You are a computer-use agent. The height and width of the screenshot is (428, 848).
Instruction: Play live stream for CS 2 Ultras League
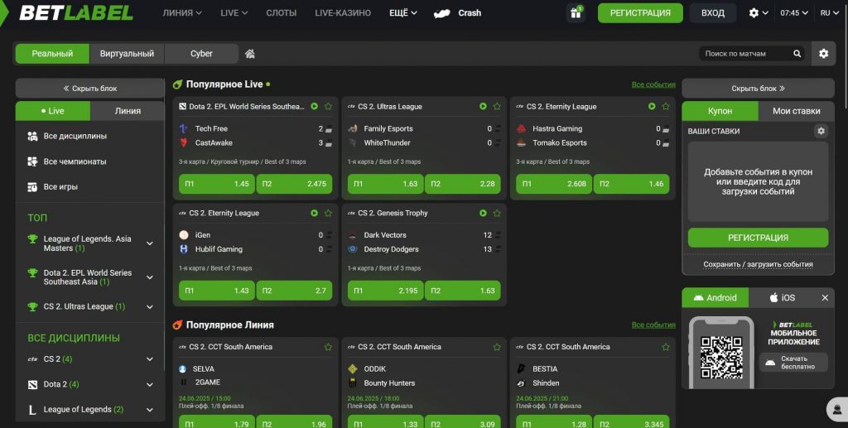pos(483,107)
